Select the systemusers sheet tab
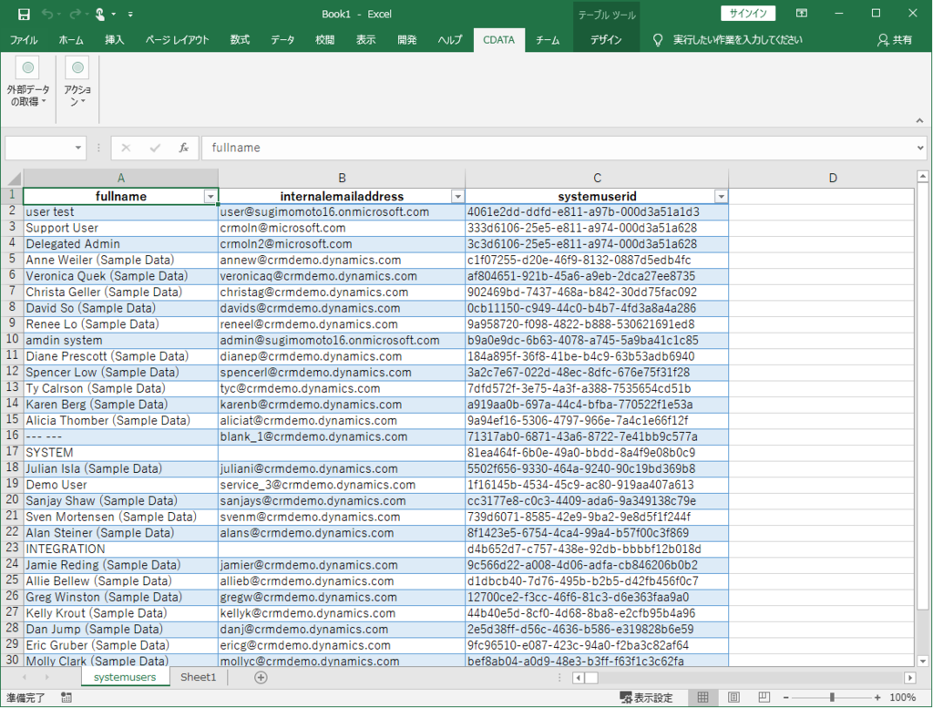 coord(125,677)
